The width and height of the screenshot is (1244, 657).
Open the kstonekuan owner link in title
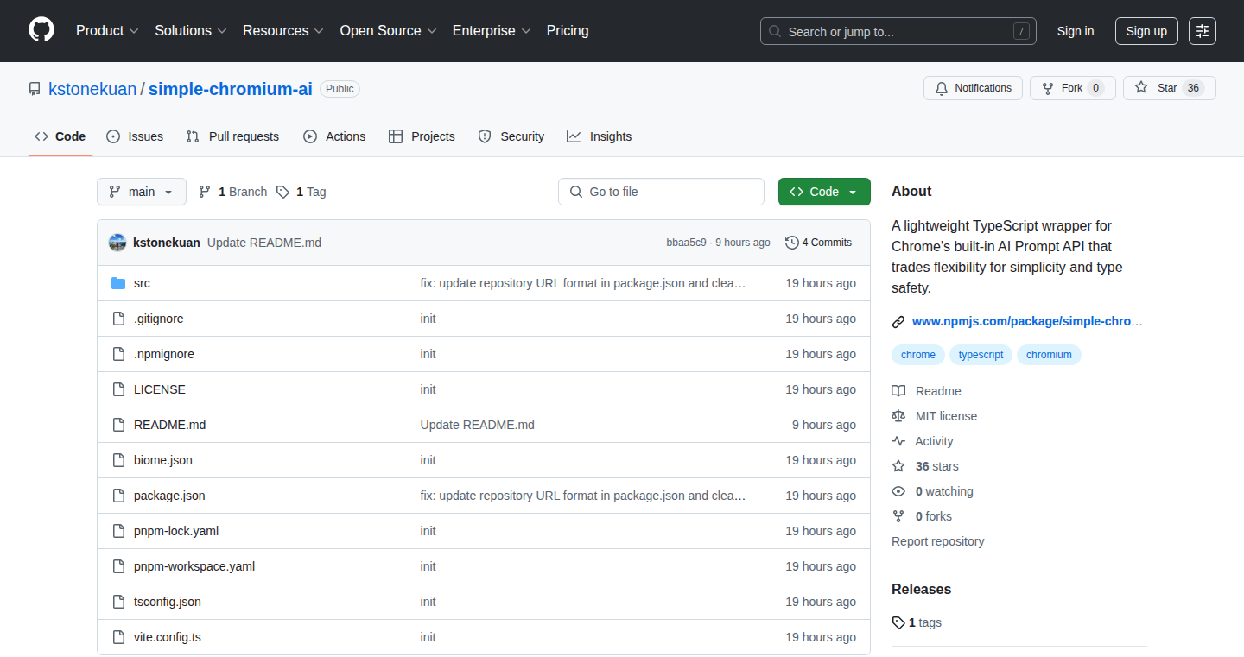click(x=92, y=89)
